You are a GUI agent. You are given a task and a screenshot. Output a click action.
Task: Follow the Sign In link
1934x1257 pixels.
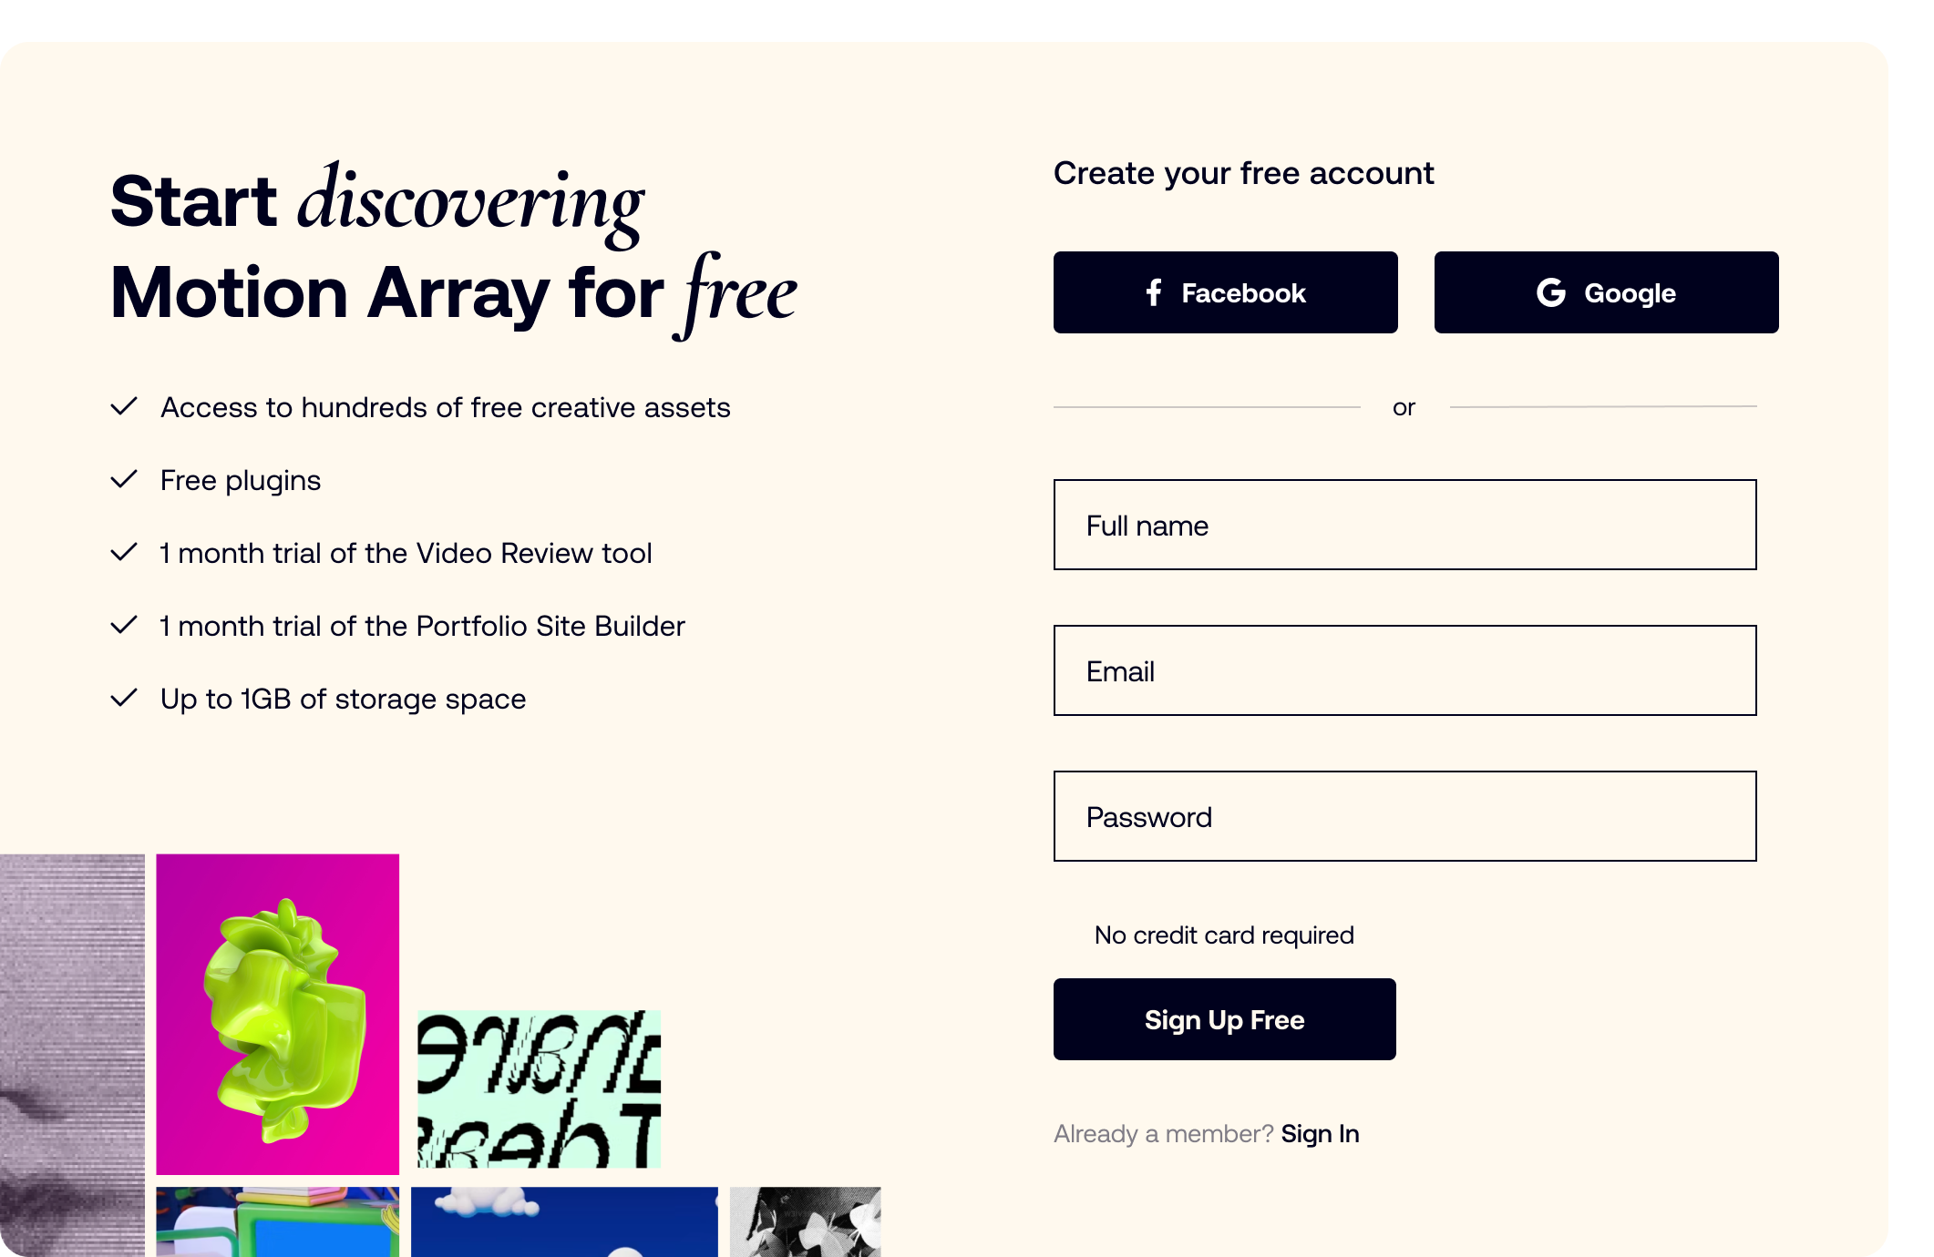point(1320,1133)
